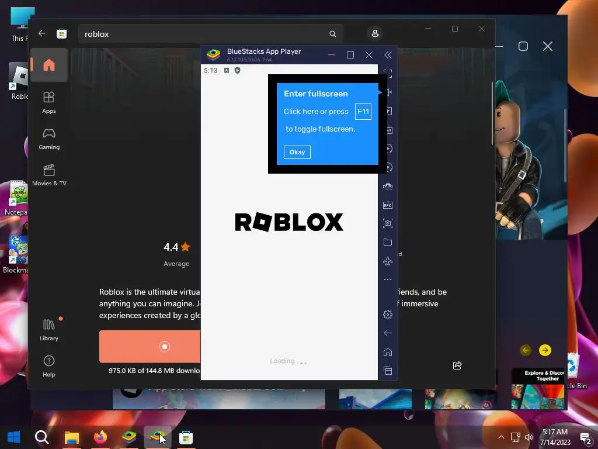Click the Microsoft Store window vertical scrollbar
This screenshot has height=449, width=598.
[x=492, y=113]
